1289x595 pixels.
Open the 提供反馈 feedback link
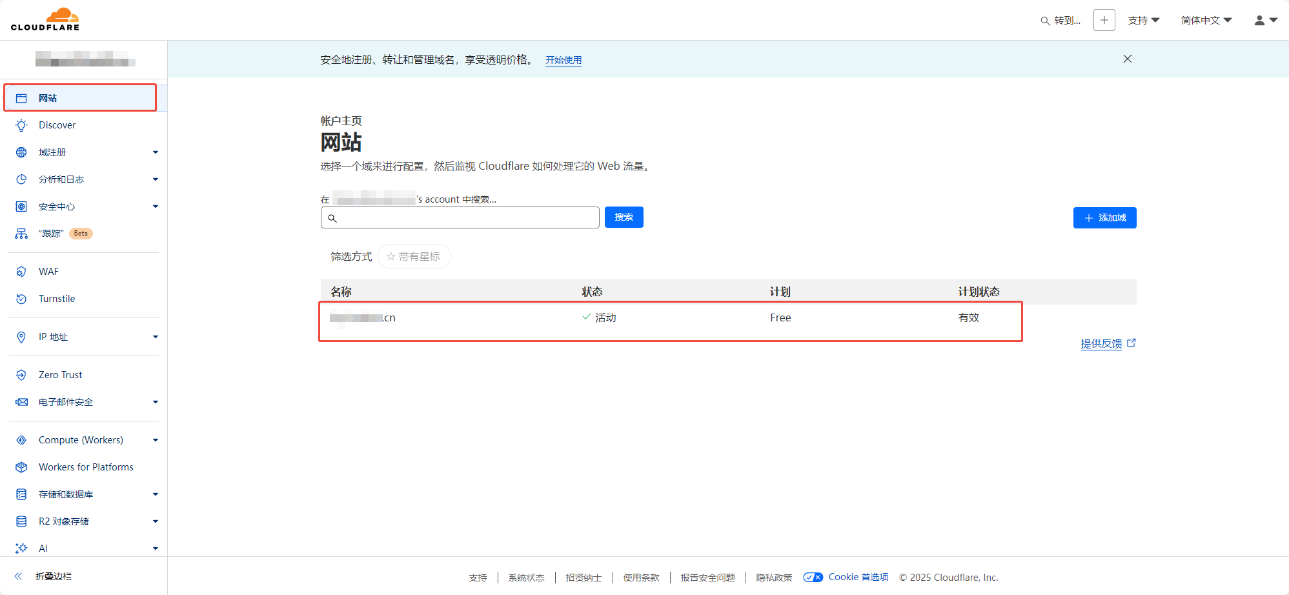[1101, 343]
